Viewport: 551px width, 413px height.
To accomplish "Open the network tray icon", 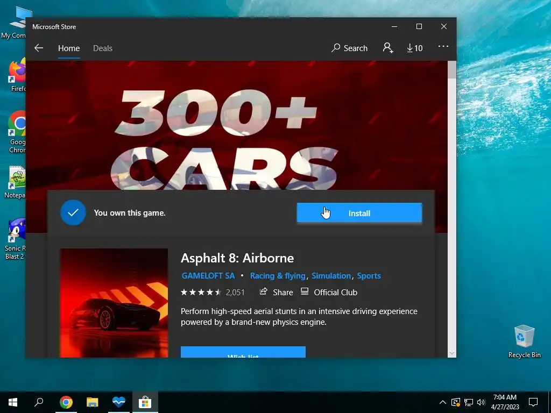I will [469, 402].
